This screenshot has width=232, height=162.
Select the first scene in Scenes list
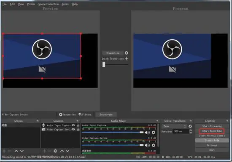click(x=20, y=125)
